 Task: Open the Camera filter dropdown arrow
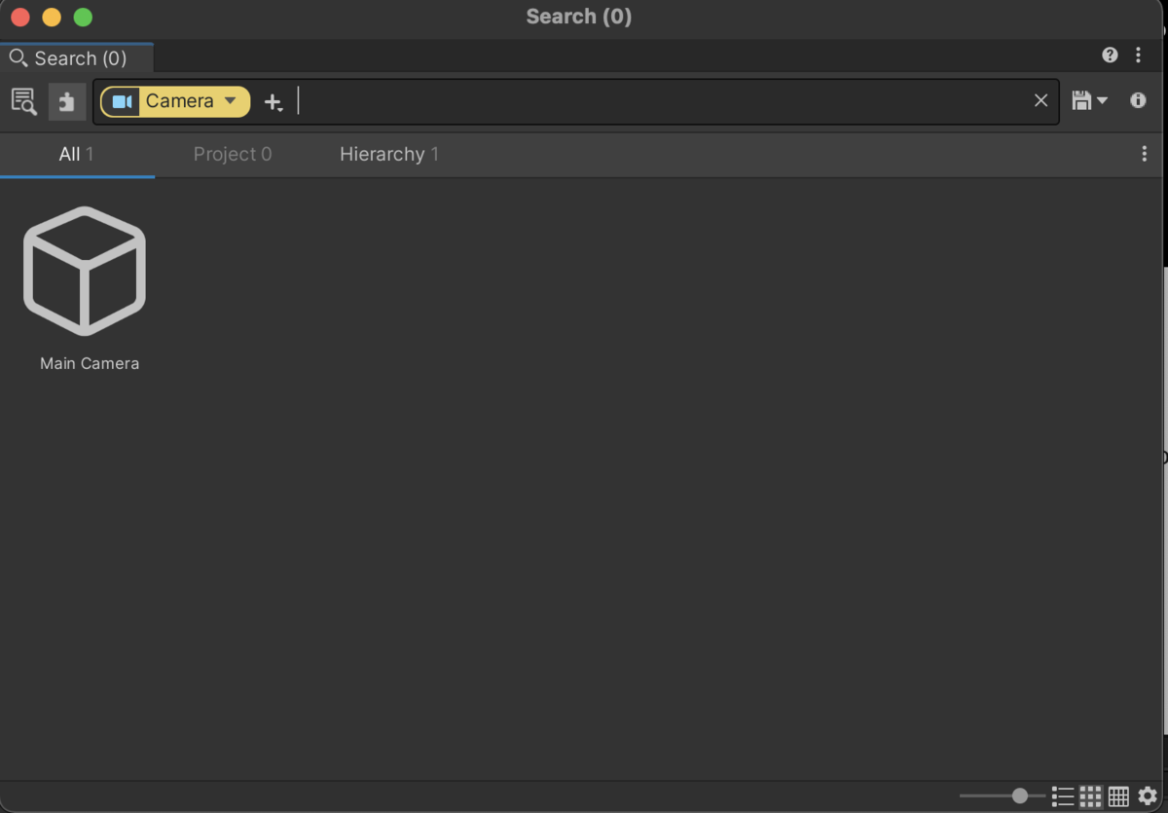[x=230, y=100]
